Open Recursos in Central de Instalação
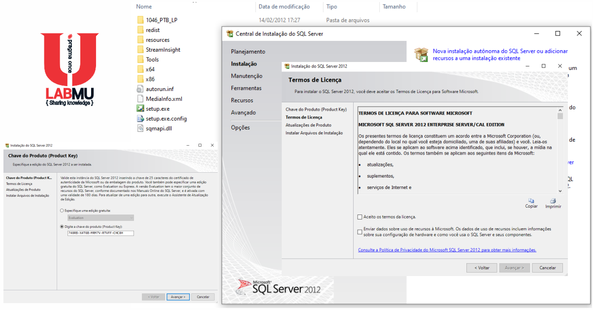 tap(242, 100)
